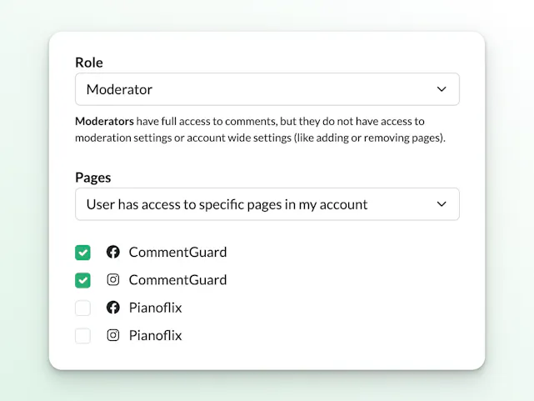Screen dimensions: 534x401
Task: Click the Facebook icon next to Pianoflix
Action: pyautogui.click(x=113, y=308)
